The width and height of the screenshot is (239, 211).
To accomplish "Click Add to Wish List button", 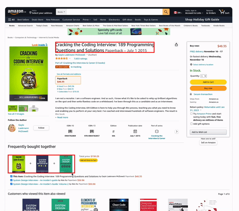I will (208, 132).
